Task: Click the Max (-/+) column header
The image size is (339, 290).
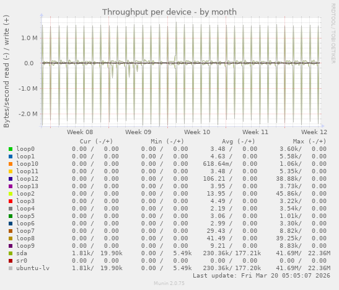Action: 310,142
